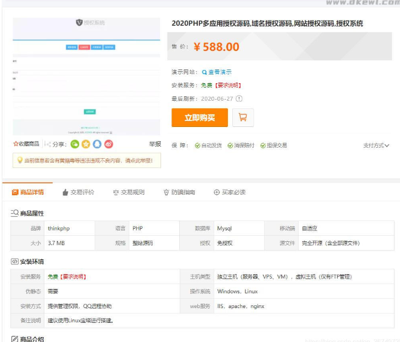Share via the green WeChat icon
This screenshot has height=342, width=400.
(x=75, y=144)
